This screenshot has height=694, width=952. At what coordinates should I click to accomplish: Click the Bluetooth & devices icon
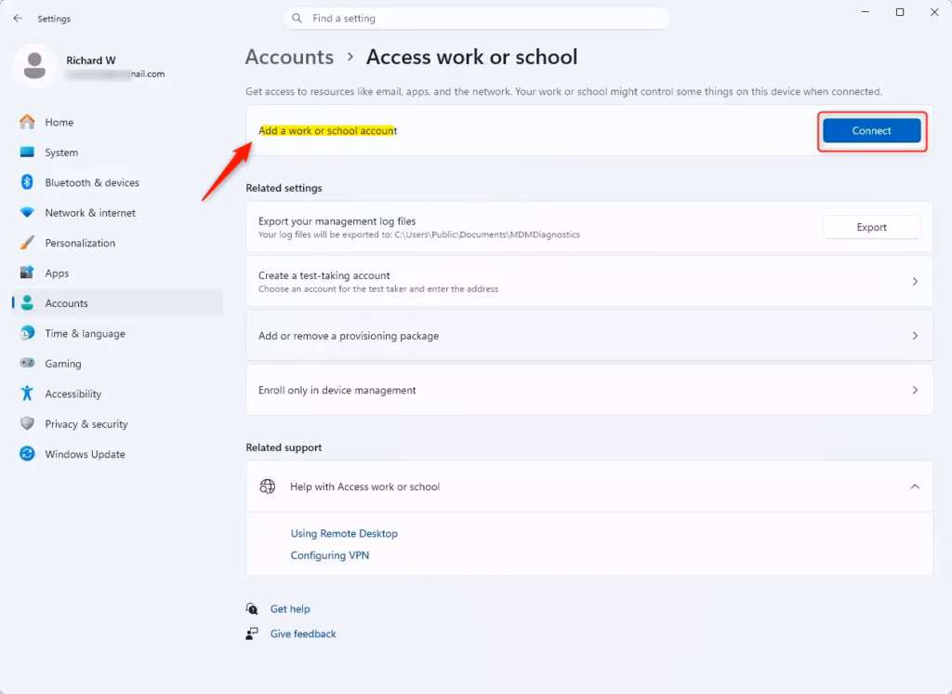tap(27, 181)
